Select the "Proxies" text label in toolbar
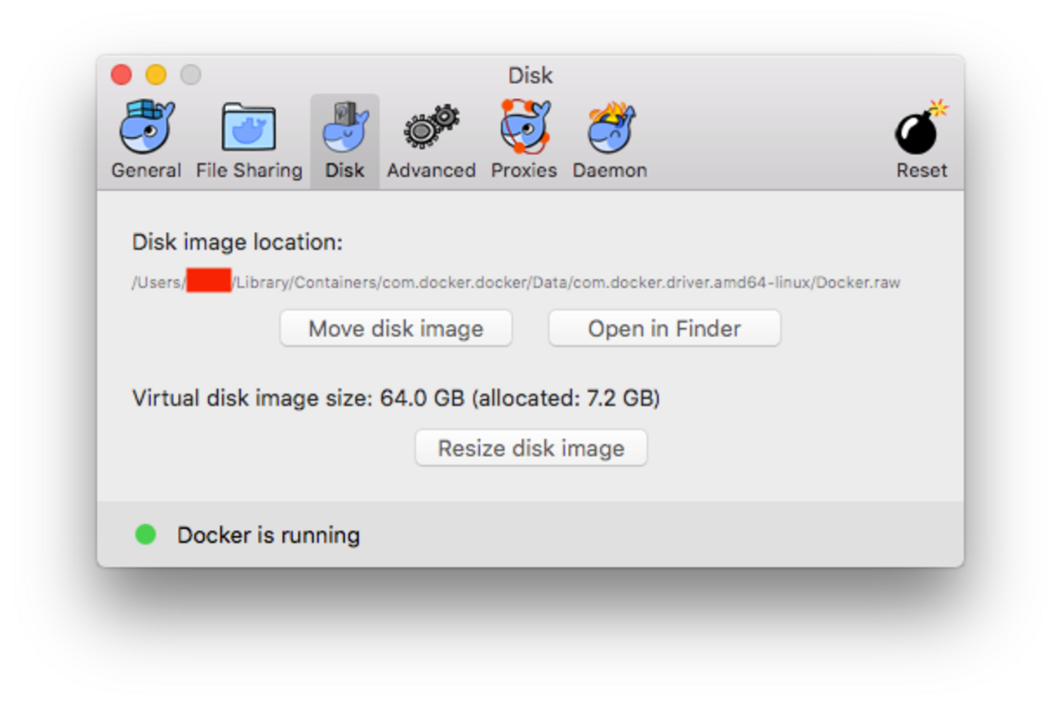Image resolution: width=1061 pixels, height=706 pixels. (524, 171)
